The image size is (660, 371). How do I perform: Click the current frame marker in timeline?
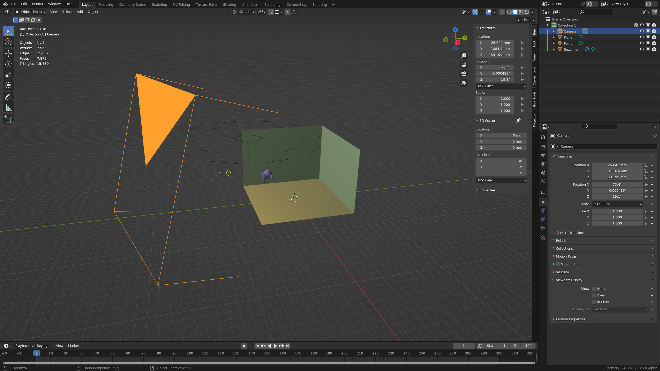(37, 353)
